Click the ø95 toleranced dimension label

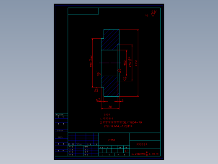click(x=91, y=61)
